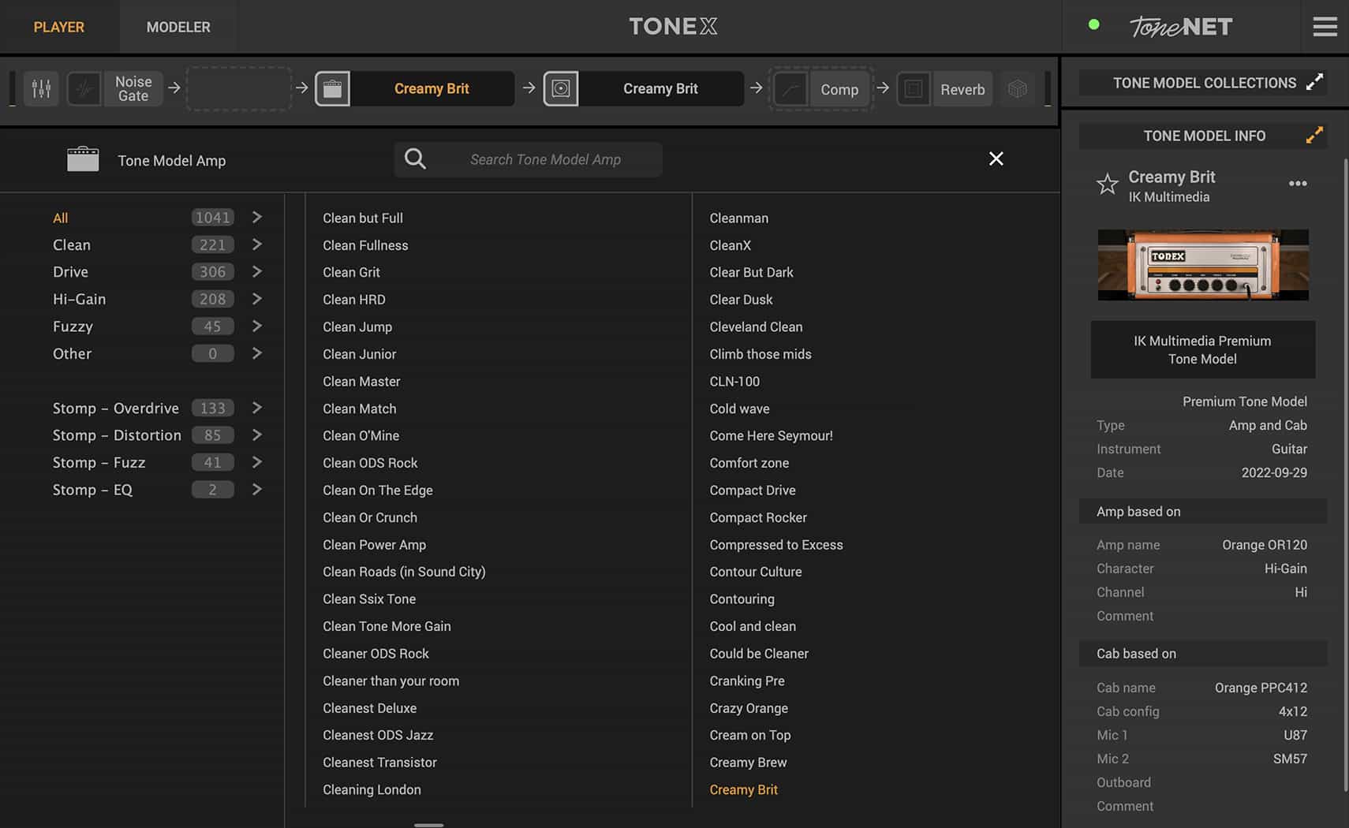The width and height of the screenshot is (1349, 828).
Task: Choose the Cleanest Deluxe tone model
Action: (369, 708)
